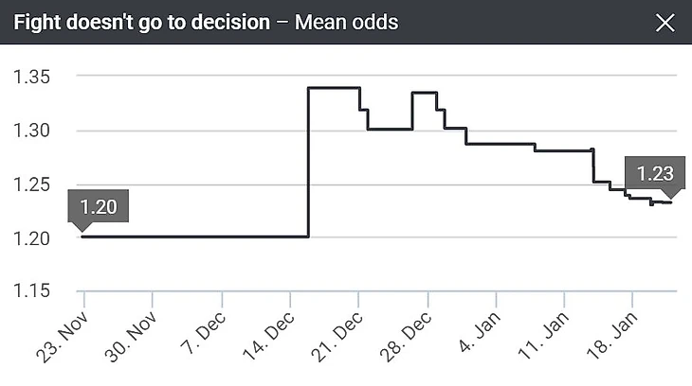
Task: Click the chart title 'Fight doesn't go to decision'
Action: pyautogui.click(x=141, y=23)
